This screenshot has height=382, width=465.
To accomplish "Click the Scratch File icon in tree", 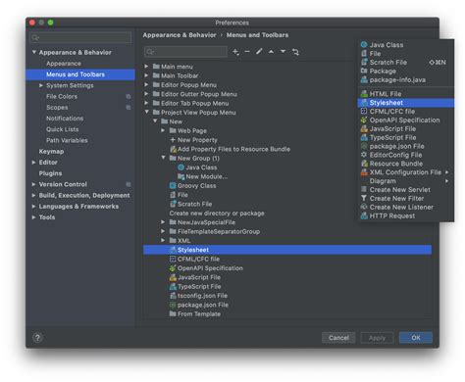I will [x=173, y=204].
